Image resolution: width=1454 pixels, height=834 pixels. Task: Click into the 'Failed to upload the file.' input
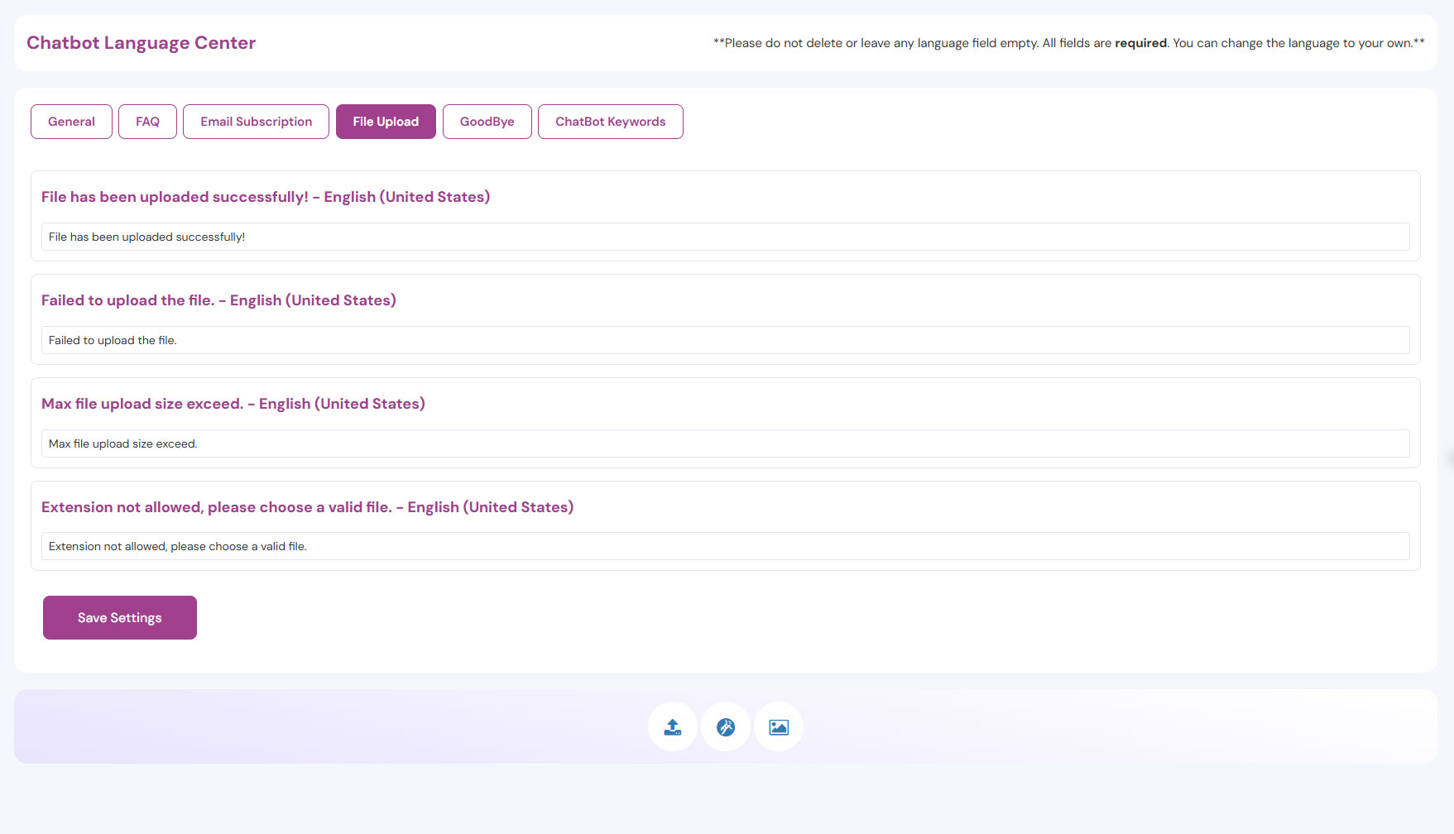tap(725, 340)
